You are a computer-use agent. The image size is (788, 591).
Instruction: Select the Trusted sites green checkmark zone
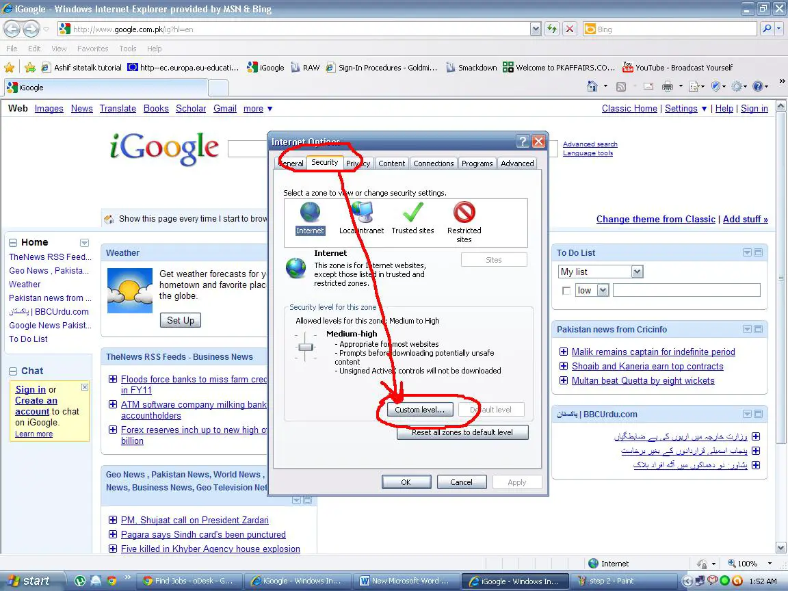pyautogui.click(x=413, y=213)
